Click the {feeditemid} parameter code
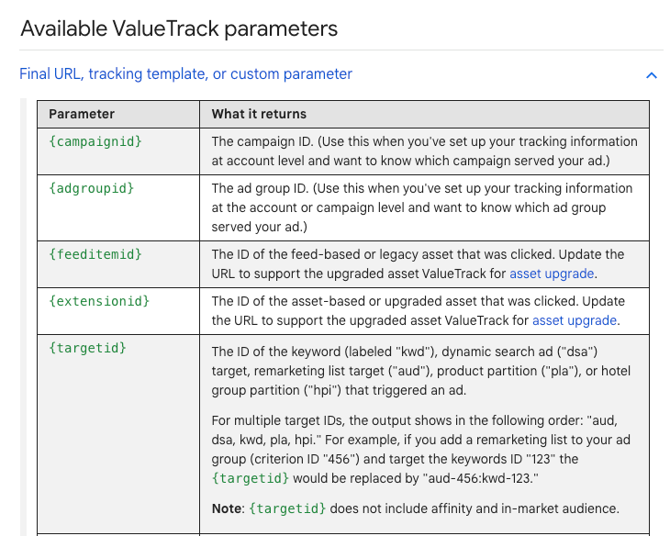 [x=95, y=254]
